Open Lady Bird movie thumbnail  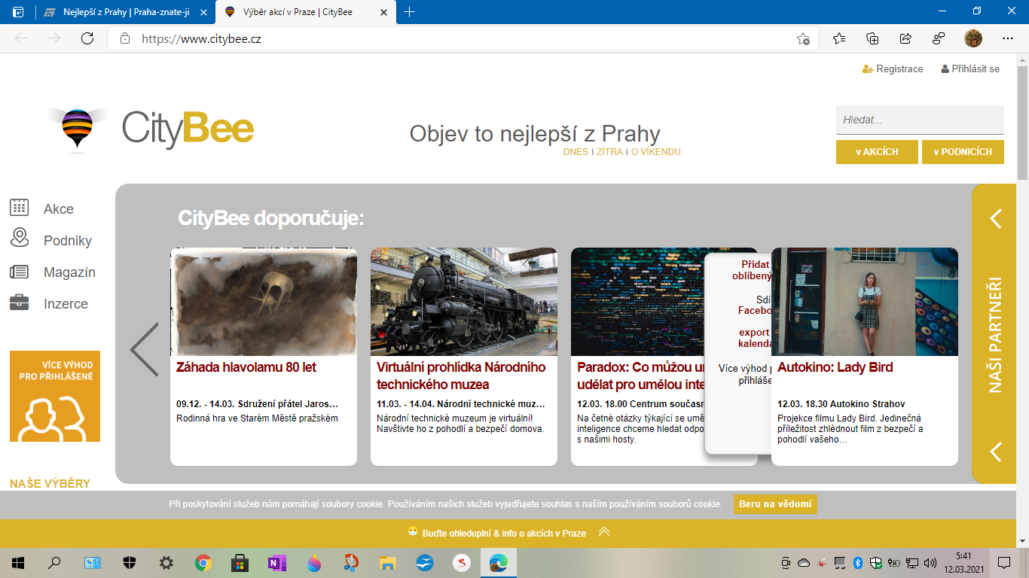865,302
